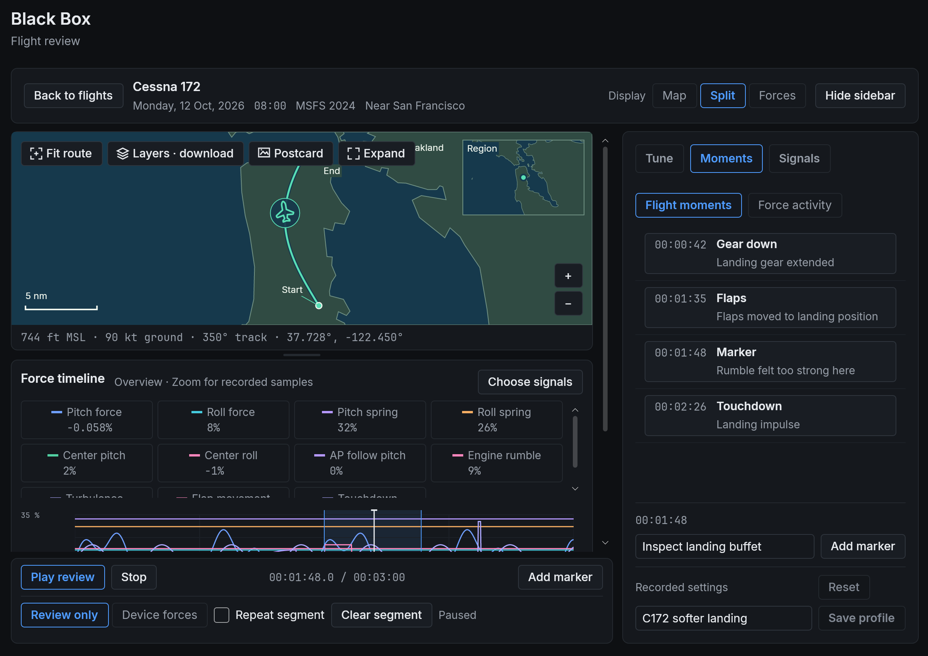The width and height of the screenshot is (928, 656).
Task: Toggle Pitch force signal chip
Action: (x=86, y=420)
